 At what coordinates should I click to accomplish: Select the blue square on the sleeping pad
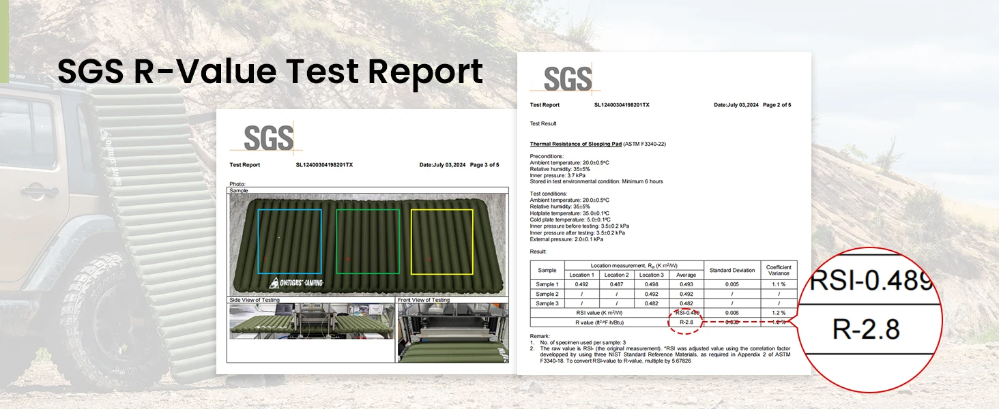click(290, 241)
